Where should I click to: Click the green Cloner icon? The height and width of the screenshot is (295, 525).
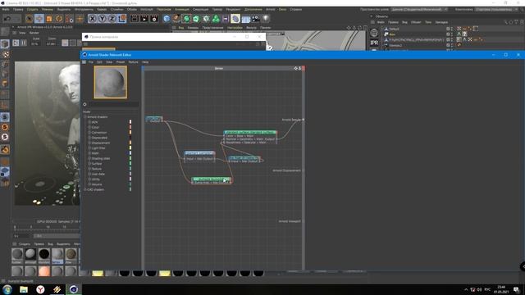coord(216,19)
